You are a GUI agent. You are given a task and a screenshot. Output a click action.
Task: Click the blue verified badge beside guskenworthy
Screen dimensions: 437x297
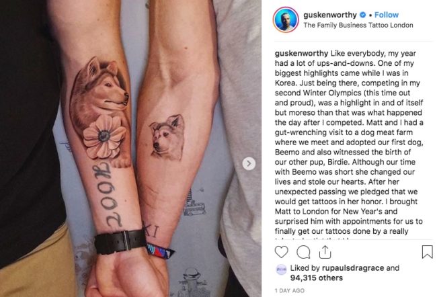362,15
